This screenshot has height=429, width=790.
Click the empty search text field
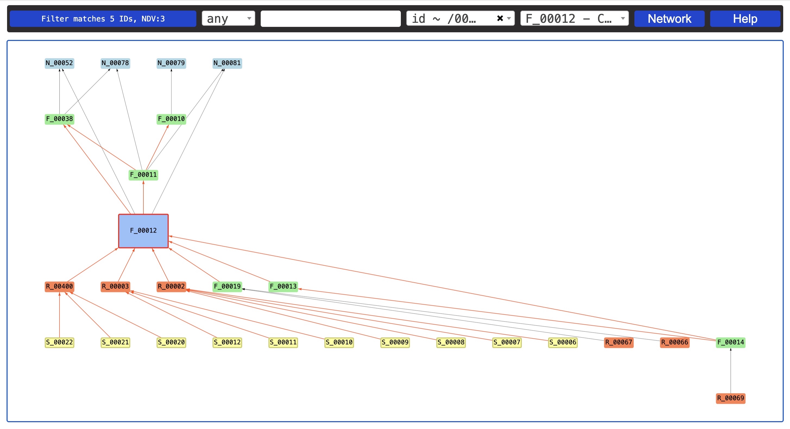click(x=330, y=19)
